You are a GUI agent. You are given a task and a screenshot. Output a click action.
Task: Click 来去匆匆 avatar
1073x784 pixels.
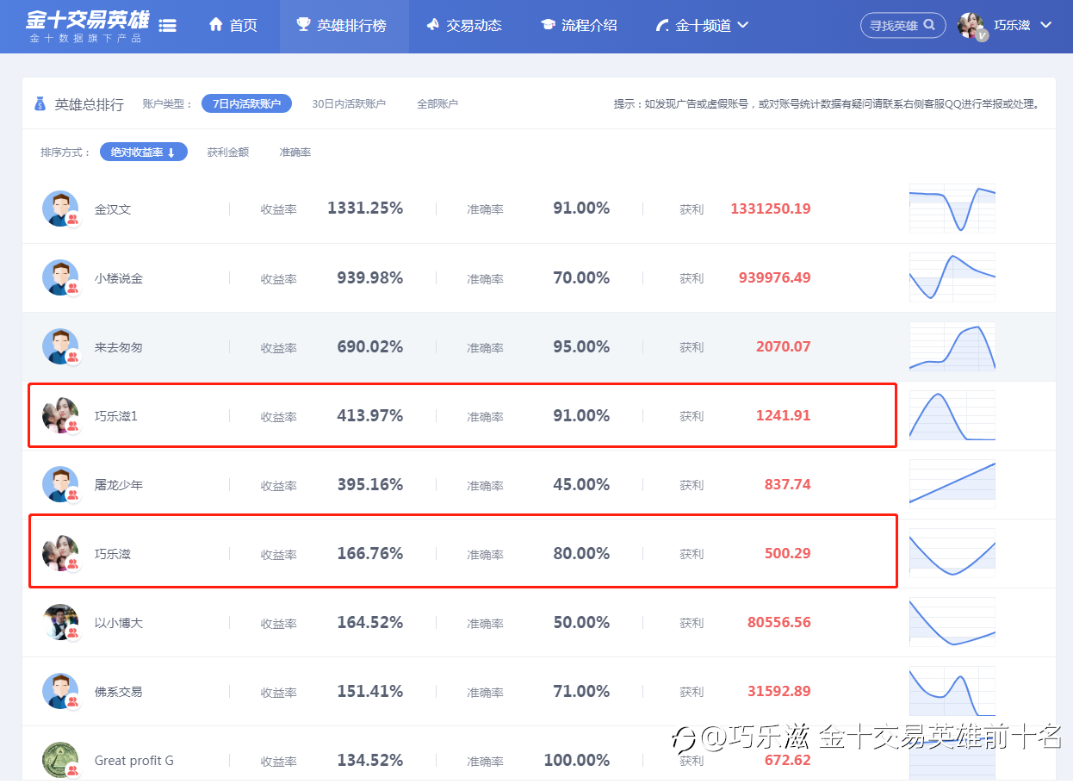(x=60, y=346)
